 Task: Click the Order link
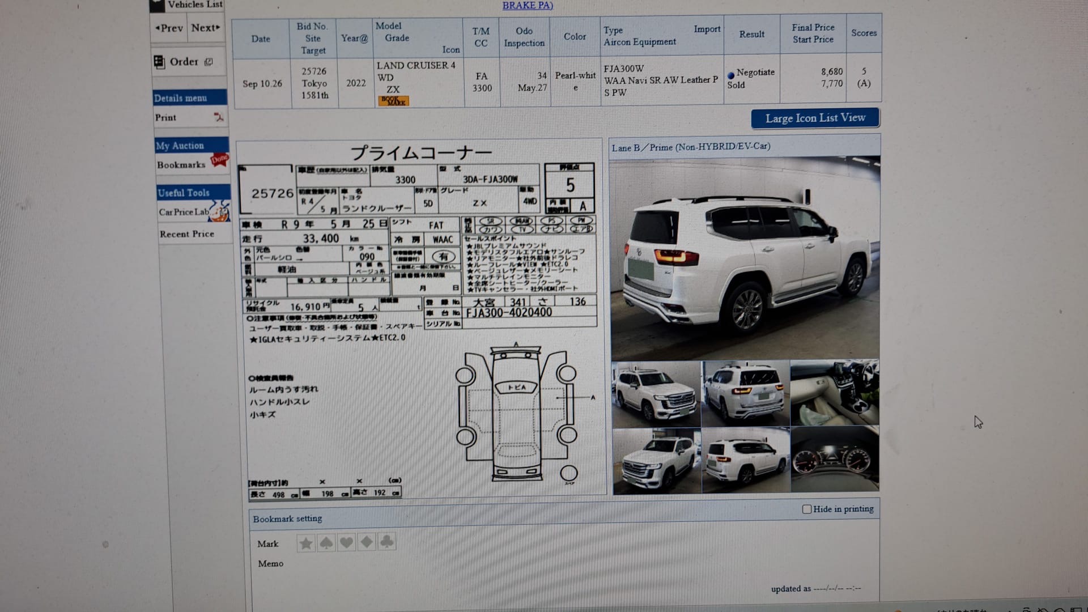click(184, 61)
